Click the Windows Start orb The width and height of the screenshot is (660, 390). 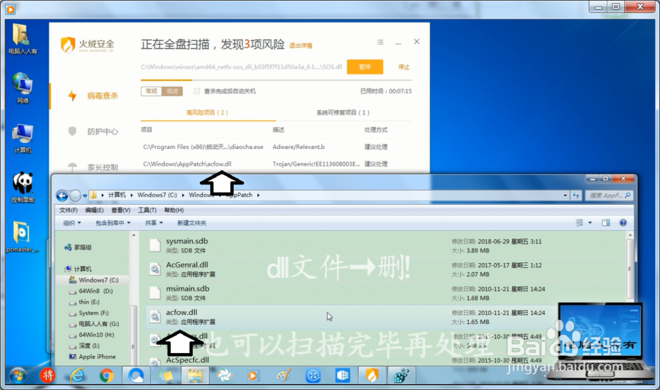click(x=18, y=376)
